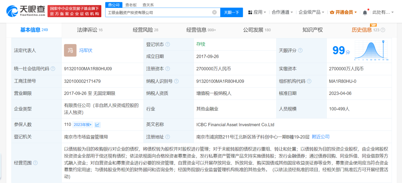
Task: Click the red 官方备案企业征信机构 banner
Action: 74,11
